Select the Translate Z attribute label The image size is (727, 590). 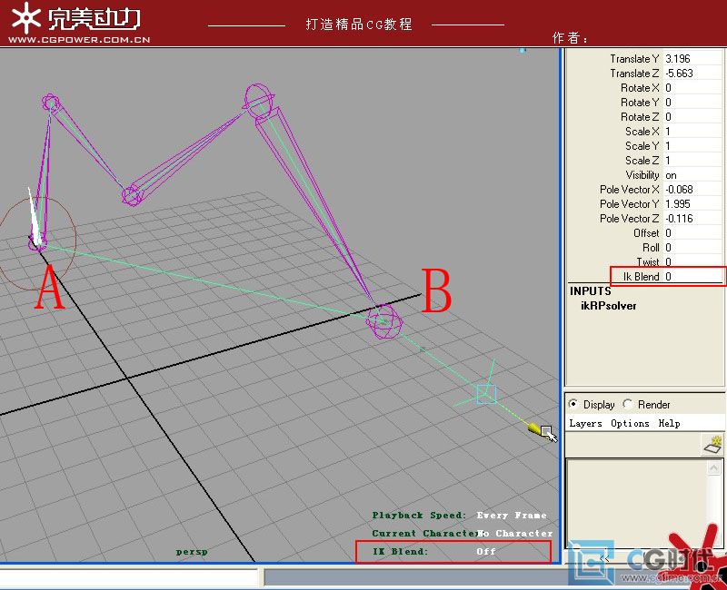point(634,74)
